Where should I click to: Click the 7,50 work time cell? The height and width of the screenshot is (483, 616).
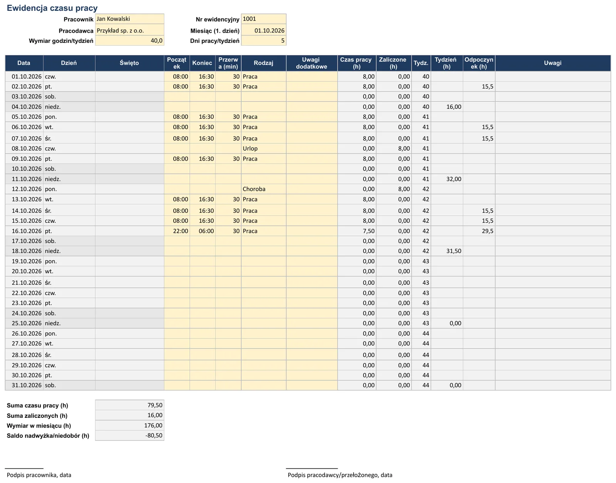357,231
